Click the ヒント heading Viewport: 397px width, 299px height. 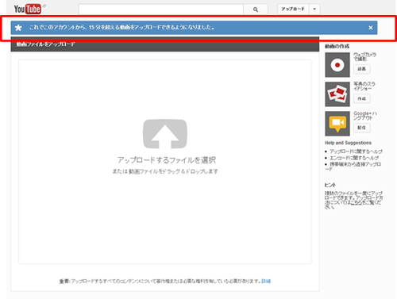(330, 185)
